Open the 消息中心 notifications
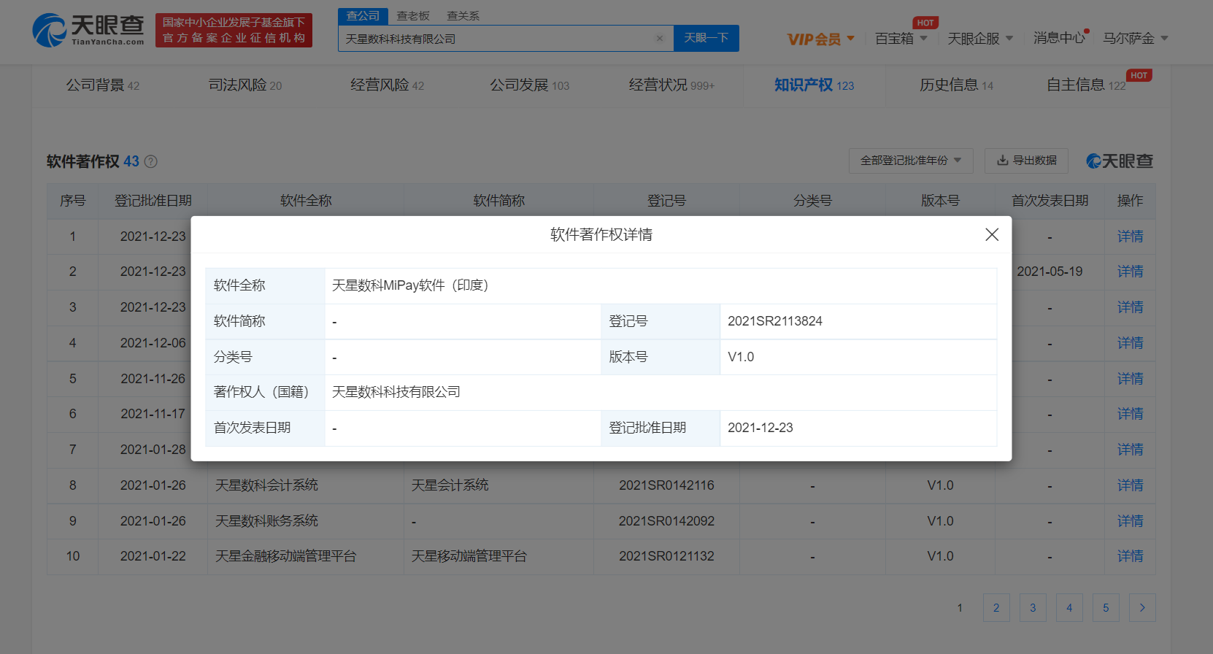 click(x=1060, y=38)
